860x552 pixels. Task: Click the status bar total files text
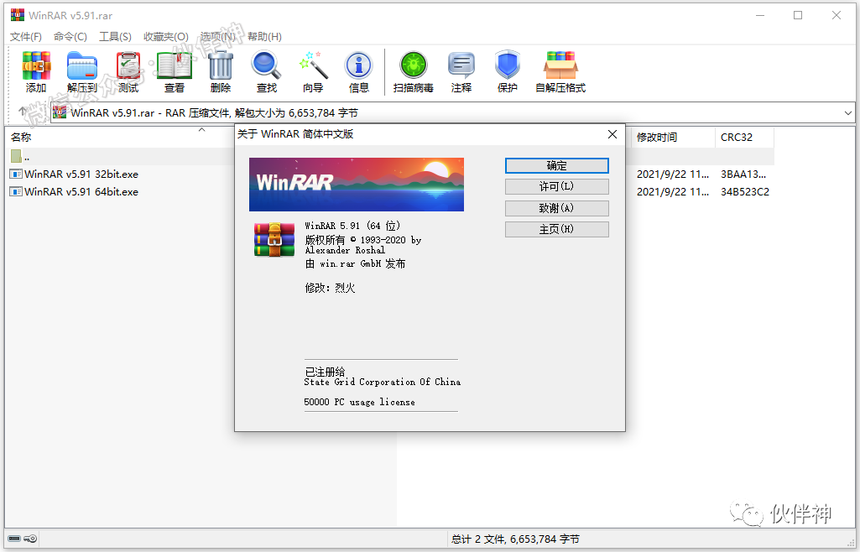[515, 539]
